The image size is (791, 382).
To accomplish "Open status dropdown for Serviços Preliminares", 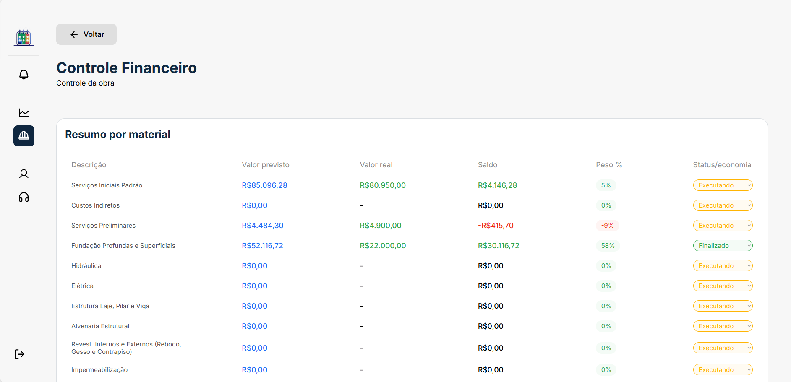I will pyautogui.click(x=723, y=226).
